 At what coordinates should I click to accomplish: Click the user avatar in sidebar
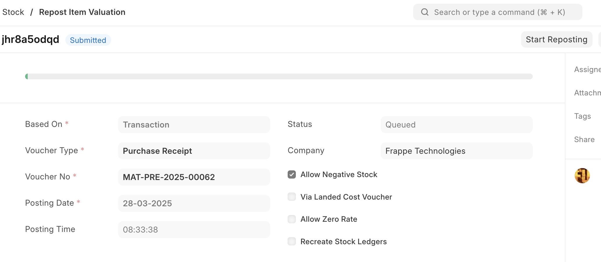coord(582,176)
